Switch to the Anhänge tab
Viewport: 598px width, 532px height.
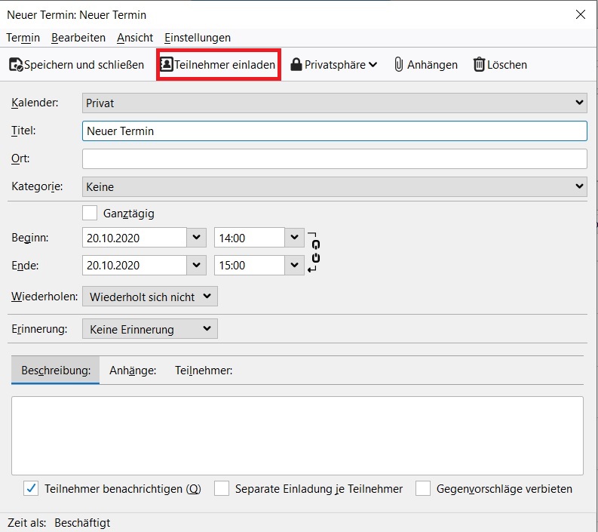tap(133, 371)
